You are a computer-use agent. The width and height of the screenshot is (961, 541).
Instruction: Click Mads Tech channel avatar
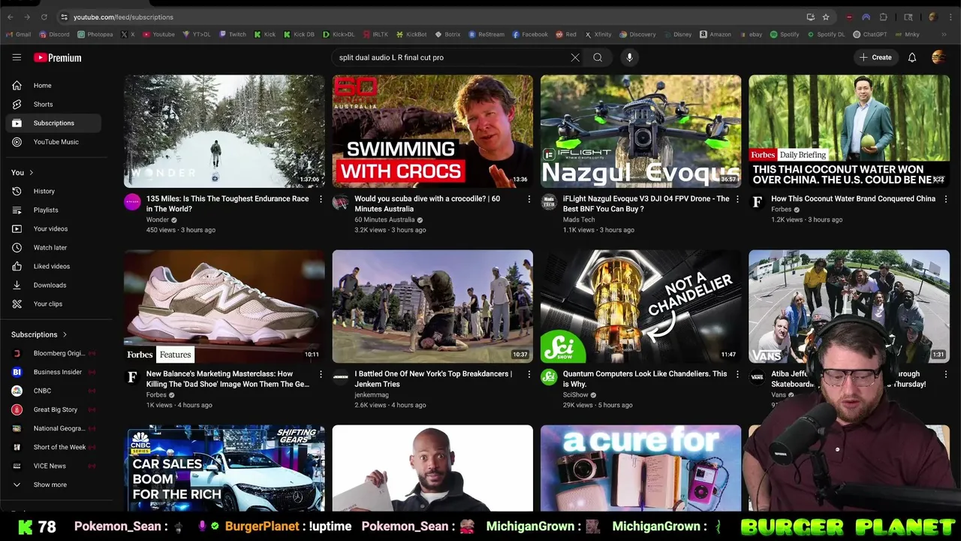pyautogui.click(x=549, y=202)
